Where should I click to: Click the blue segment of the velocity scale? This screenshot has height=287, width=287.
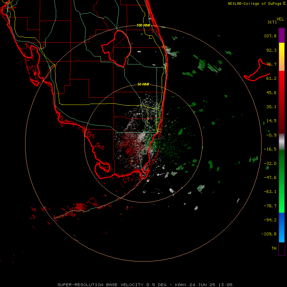click(282, 227)
